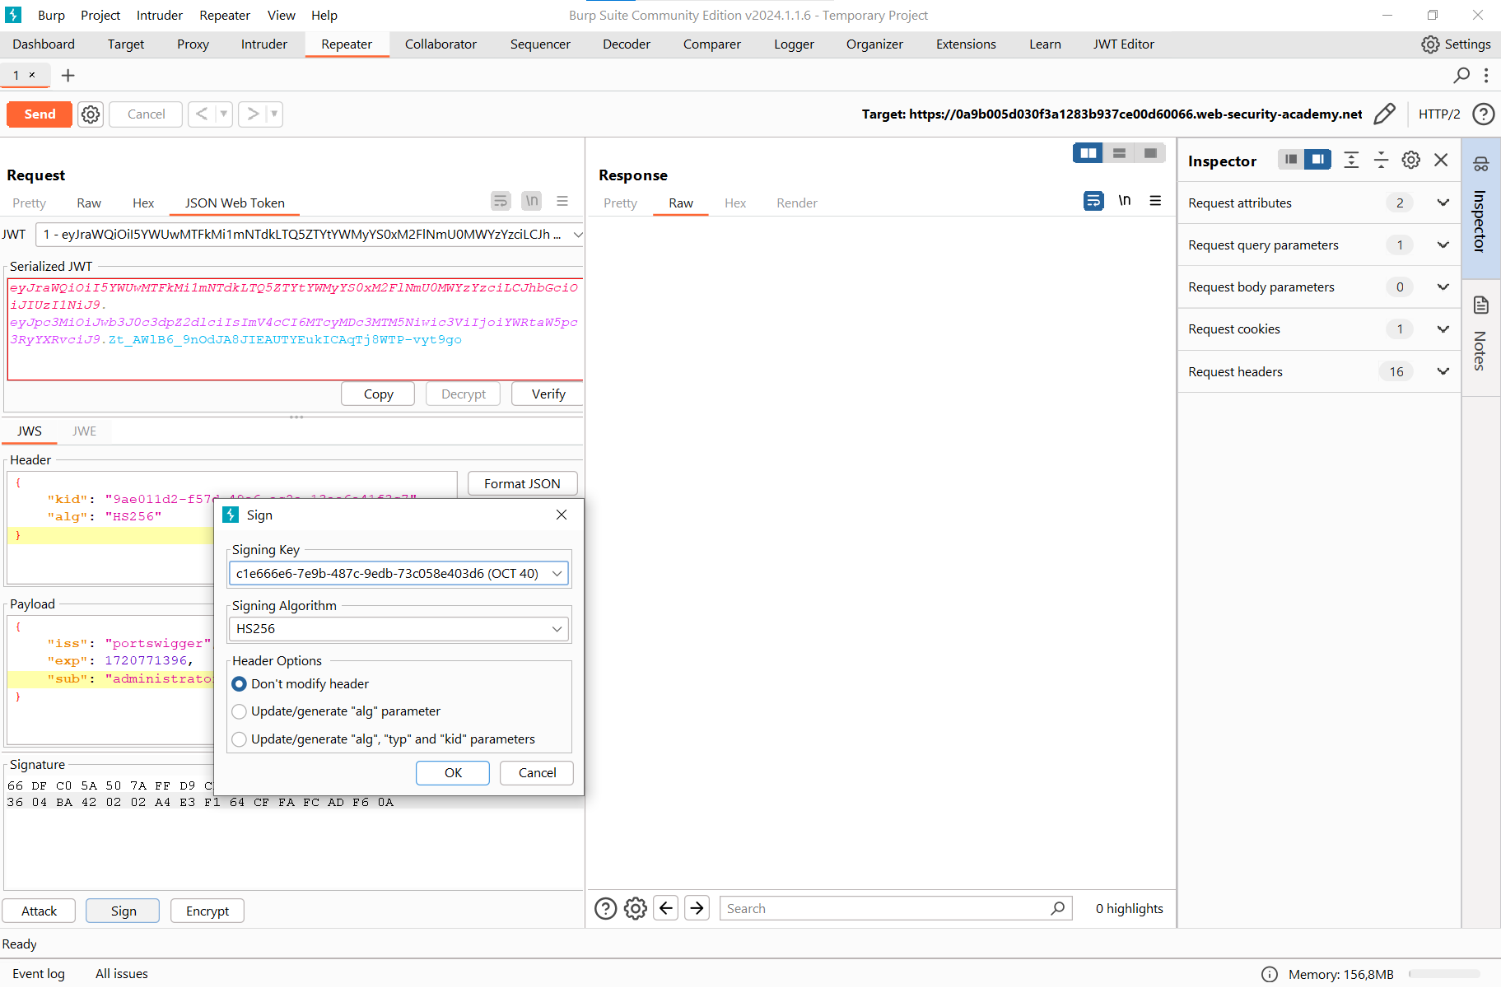Image resolution: width=1501 pixels, height=988 pixels.
Task: Dock Inspector to the left layout
Action: tap(1291, 160)
